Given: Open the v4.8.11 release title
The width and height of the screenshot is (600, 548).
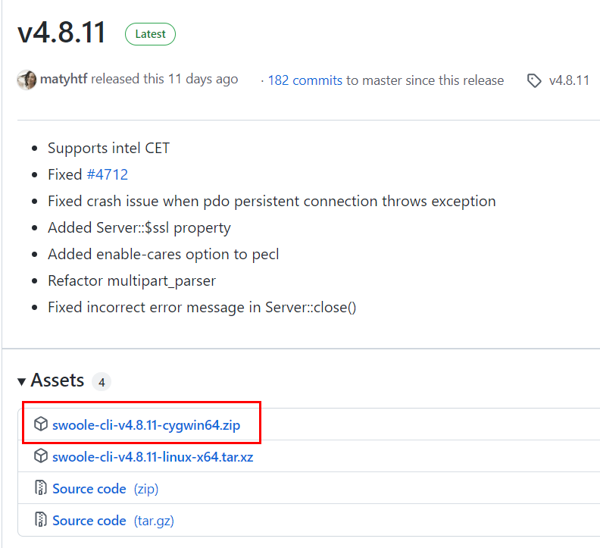Looking at the screenshot, I should (61, 33).
